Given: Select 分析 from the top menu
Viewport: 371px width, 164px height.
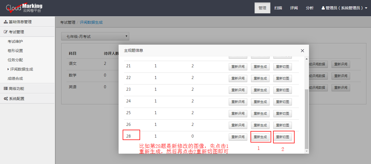Looking at the screenshot, I should (310, 8).
